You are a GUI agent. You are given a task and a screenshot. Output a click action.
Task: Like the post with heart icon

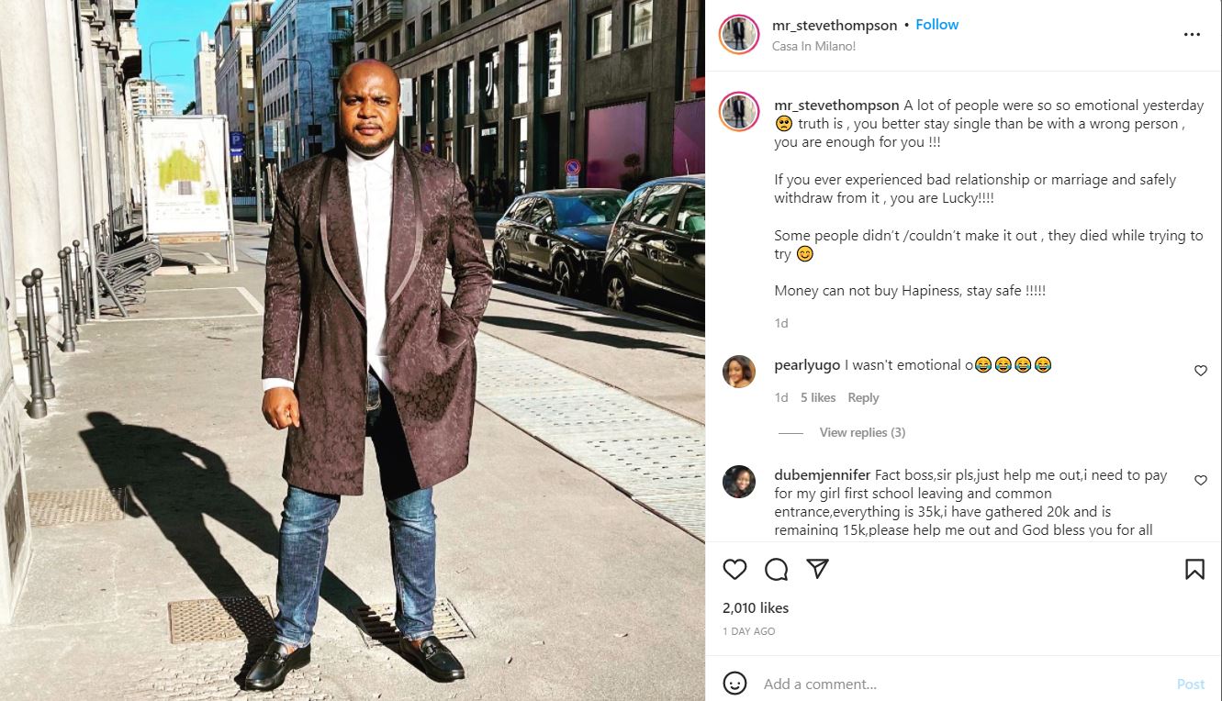point(734,569)
